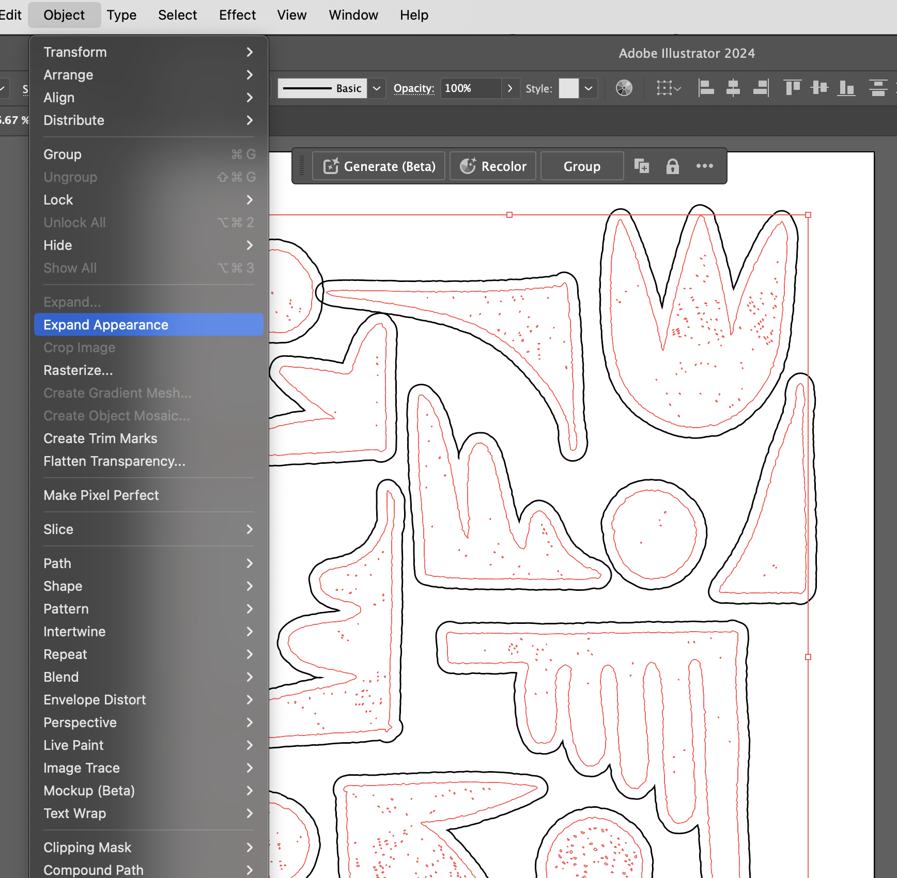Image resolution: width=897 pixels, height=878 pixels.
Task: Click the Style swatch preview
Action: [x=569, y=88]
